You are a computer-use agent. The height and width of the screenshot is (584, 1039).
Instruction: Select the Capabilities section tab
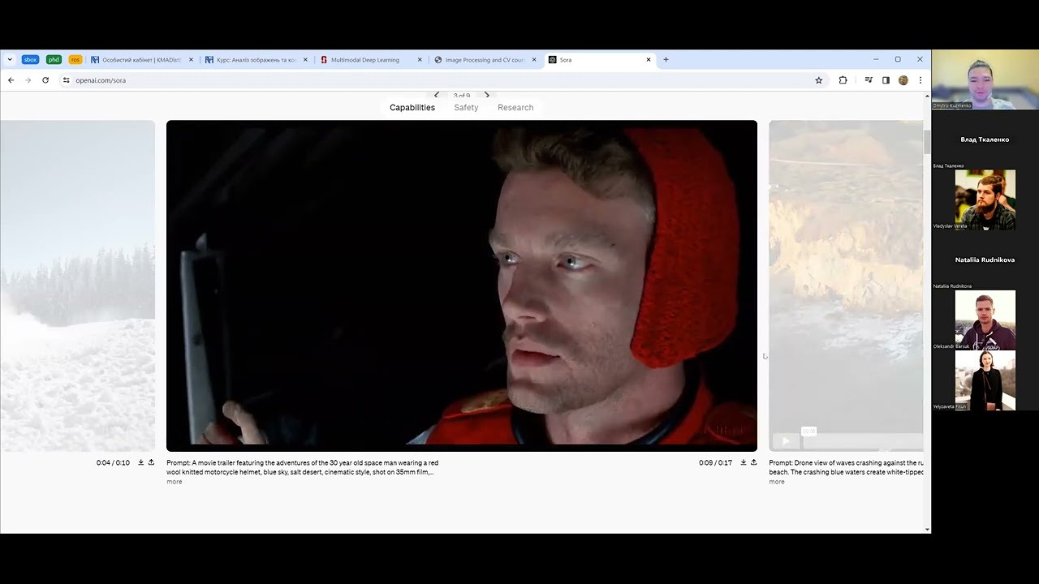(412, 107)
